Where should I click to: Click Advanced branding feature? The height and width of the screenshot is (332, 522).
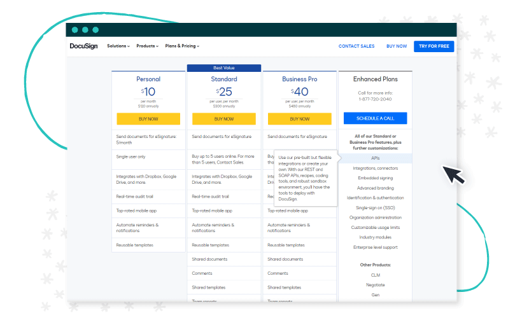point(375,188)
